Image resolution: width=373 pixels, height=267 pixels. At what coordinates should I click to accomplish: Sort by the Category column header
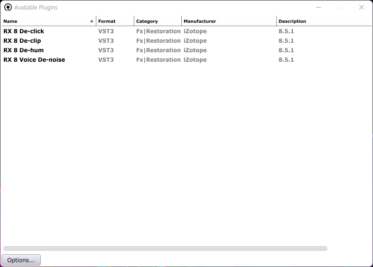[x=158, y=21]
